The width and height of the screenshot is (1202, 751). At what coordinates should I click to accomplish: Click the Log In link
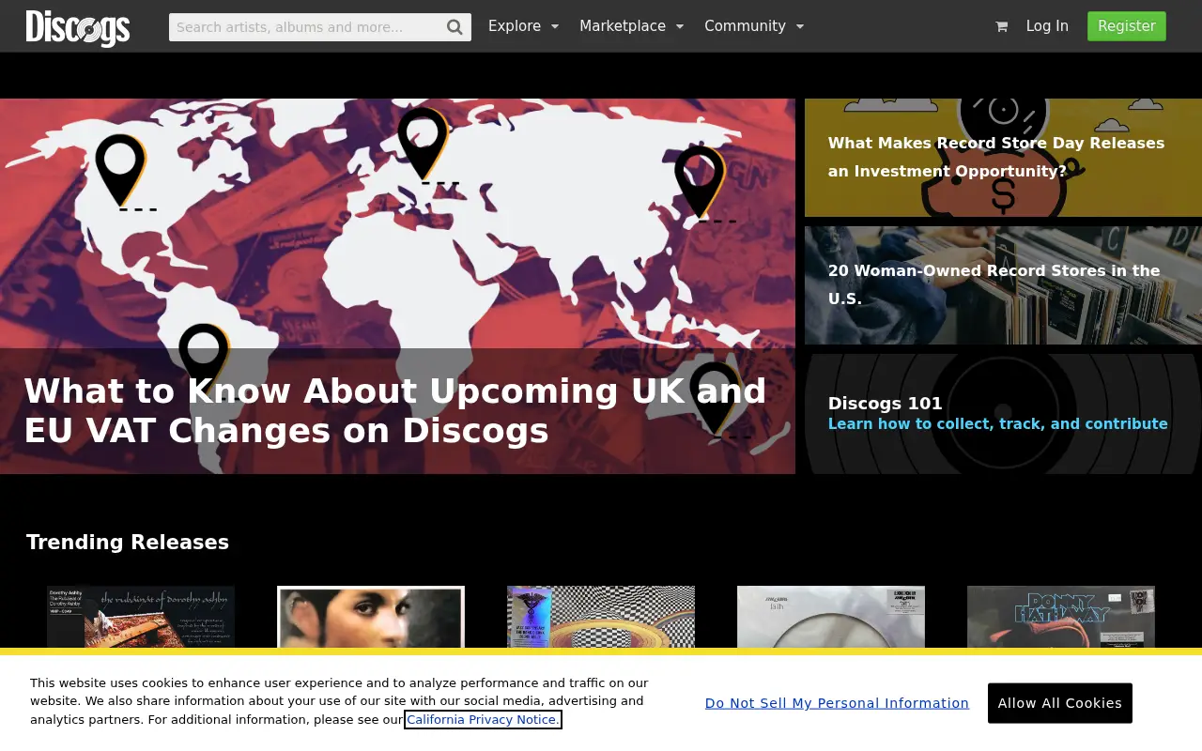click(1047, 26)
